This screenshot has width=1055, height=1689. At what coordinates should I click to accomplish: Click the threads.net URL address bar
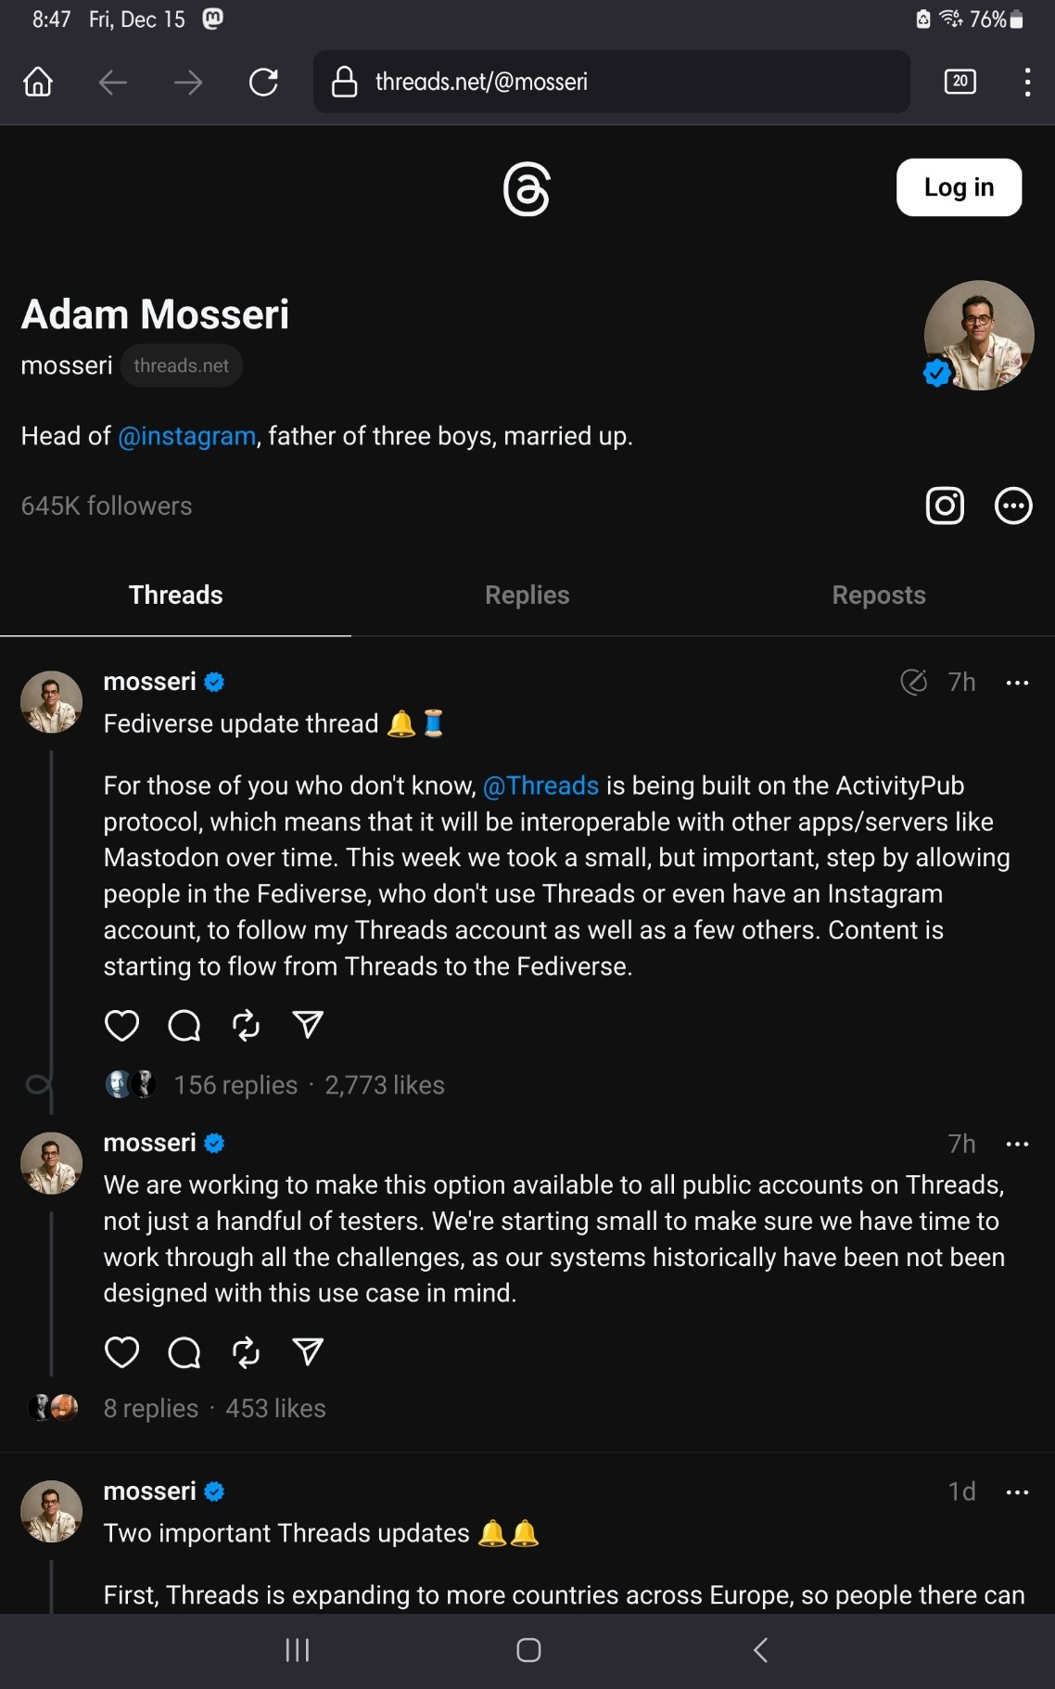pos(612,83)
